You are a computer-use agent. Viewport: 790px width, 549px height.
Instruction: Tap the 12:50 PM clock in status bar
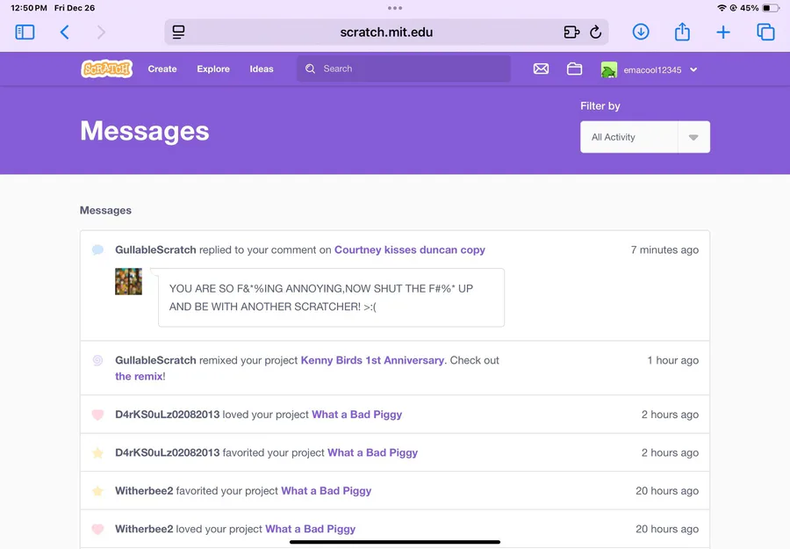(x=29, y=8)
